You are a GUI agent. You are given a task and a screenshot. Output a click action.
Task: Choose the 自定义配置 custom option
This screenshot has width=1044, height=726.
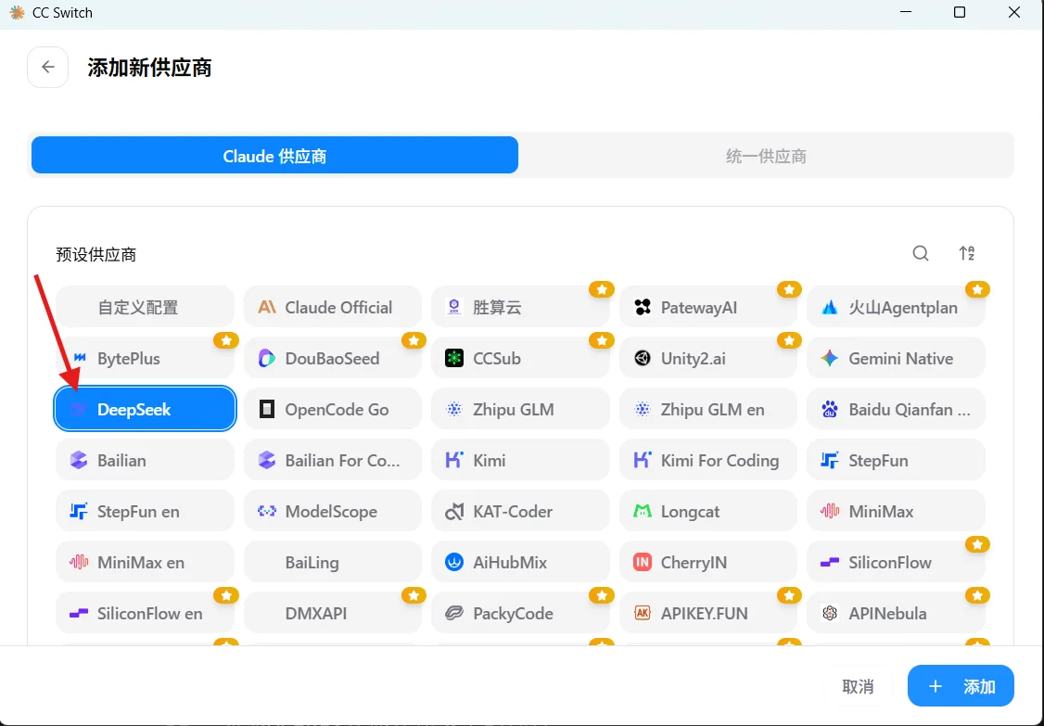click(x=146, y=307)
